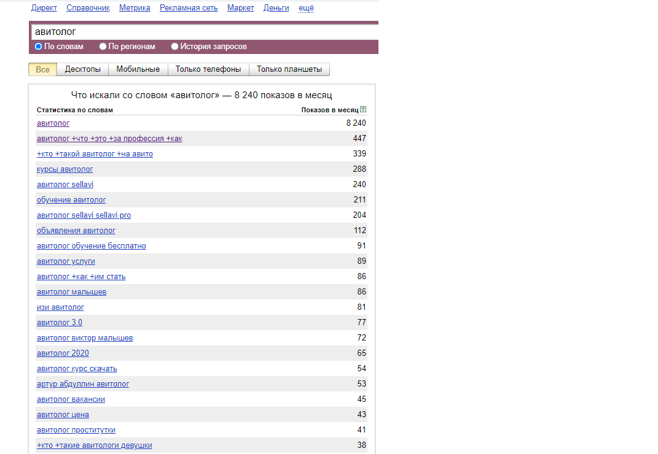
Task: Select the По регионам radio button
Action: [103, 47]
